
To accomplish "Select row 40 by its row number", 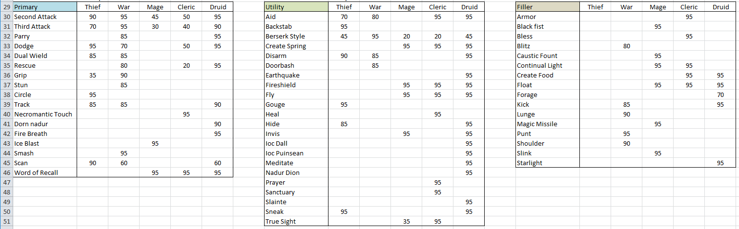I will tap(6, 114).
